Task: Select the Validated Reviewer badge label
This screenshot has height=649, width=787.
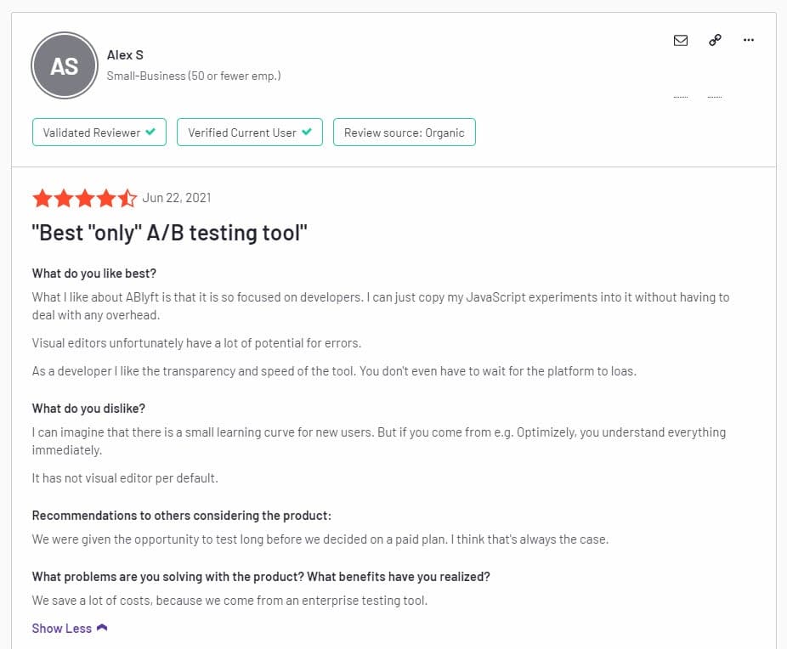Action: point(91,133)
